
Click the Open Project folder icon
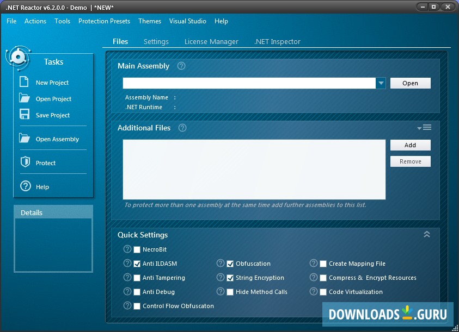(x=25, y=98)
